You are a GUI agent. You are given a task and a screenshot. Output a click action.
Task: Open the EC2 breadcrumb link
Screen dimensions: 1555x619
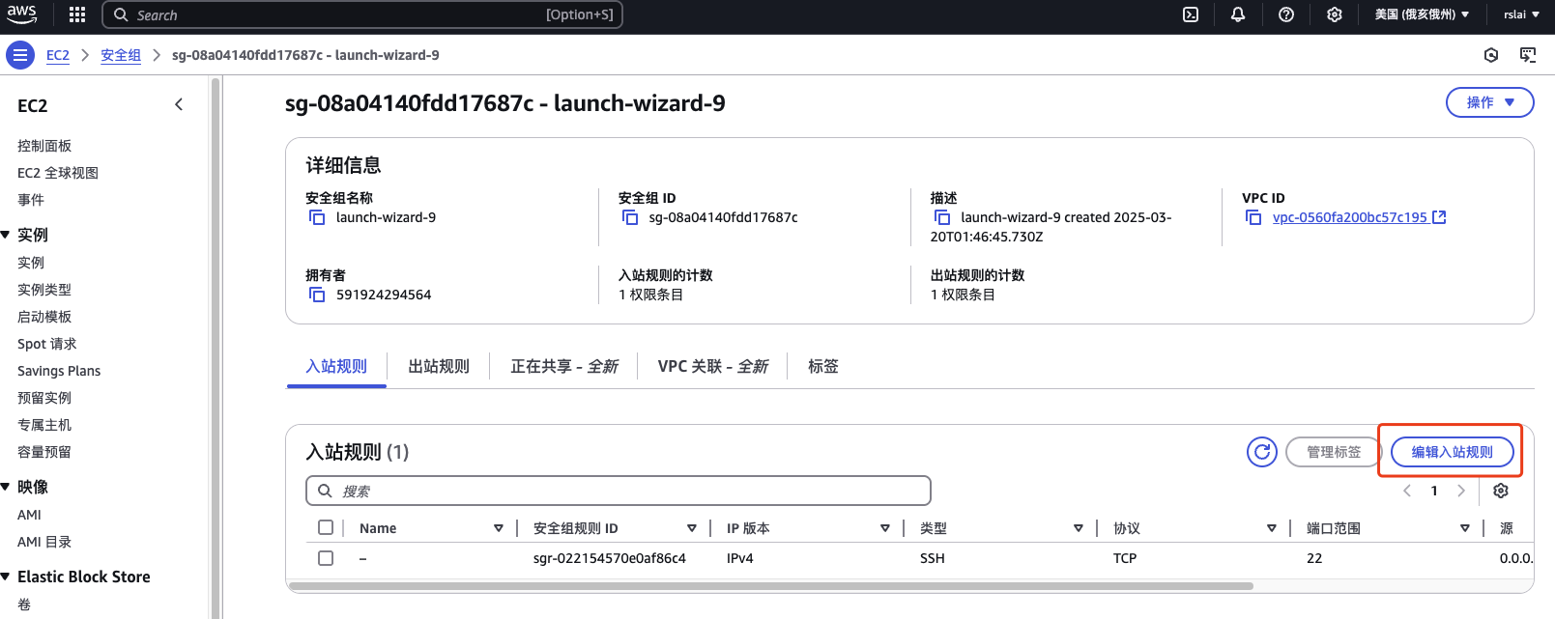pyautogui.click(x=58, y=55)
